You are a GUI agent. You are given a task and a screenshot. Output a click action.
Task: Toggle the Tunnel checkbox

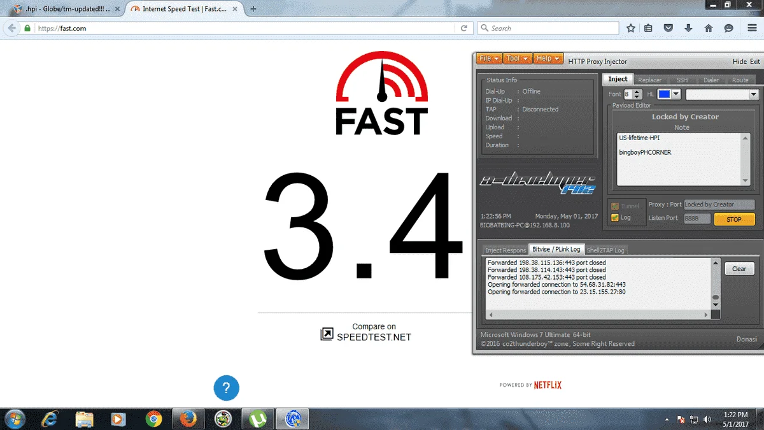click(x=614, y=206)
